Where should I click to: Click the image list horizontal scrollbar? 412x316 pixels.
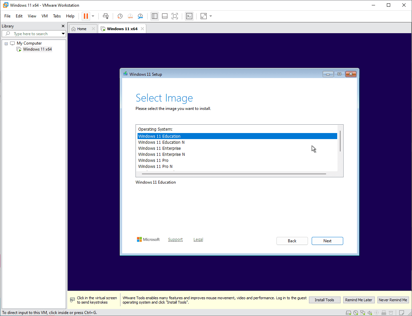(x=234, y=174)
